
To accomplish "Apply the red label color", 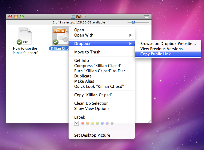I will click(82, 123).
